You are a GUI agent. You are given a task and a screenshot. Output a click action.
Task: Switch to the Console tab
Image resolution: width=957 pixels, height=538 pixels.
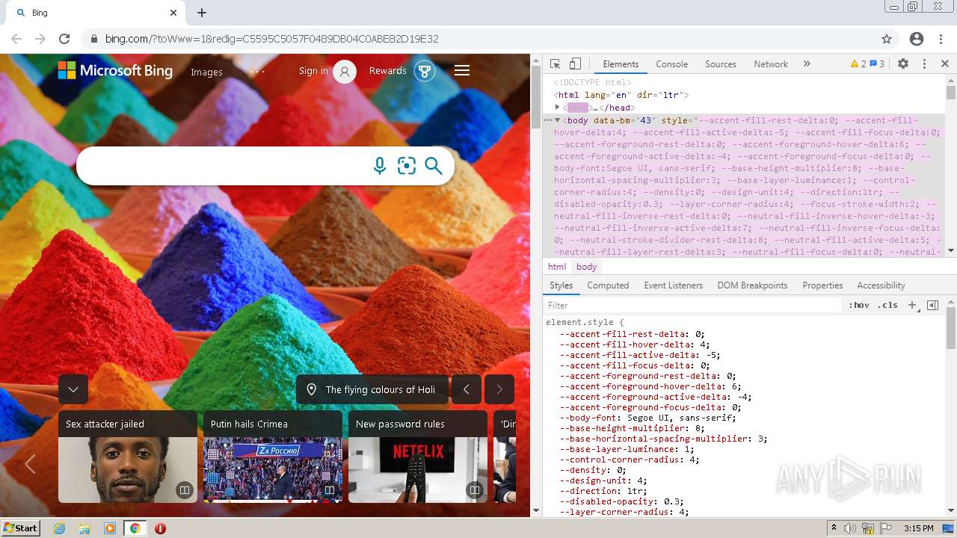[671, 64]
